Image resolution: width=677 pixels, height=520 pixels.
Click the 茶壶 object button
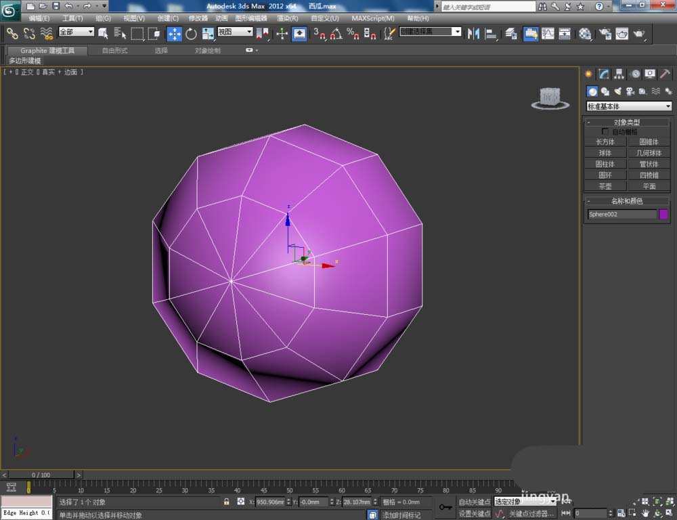(605, 186)
